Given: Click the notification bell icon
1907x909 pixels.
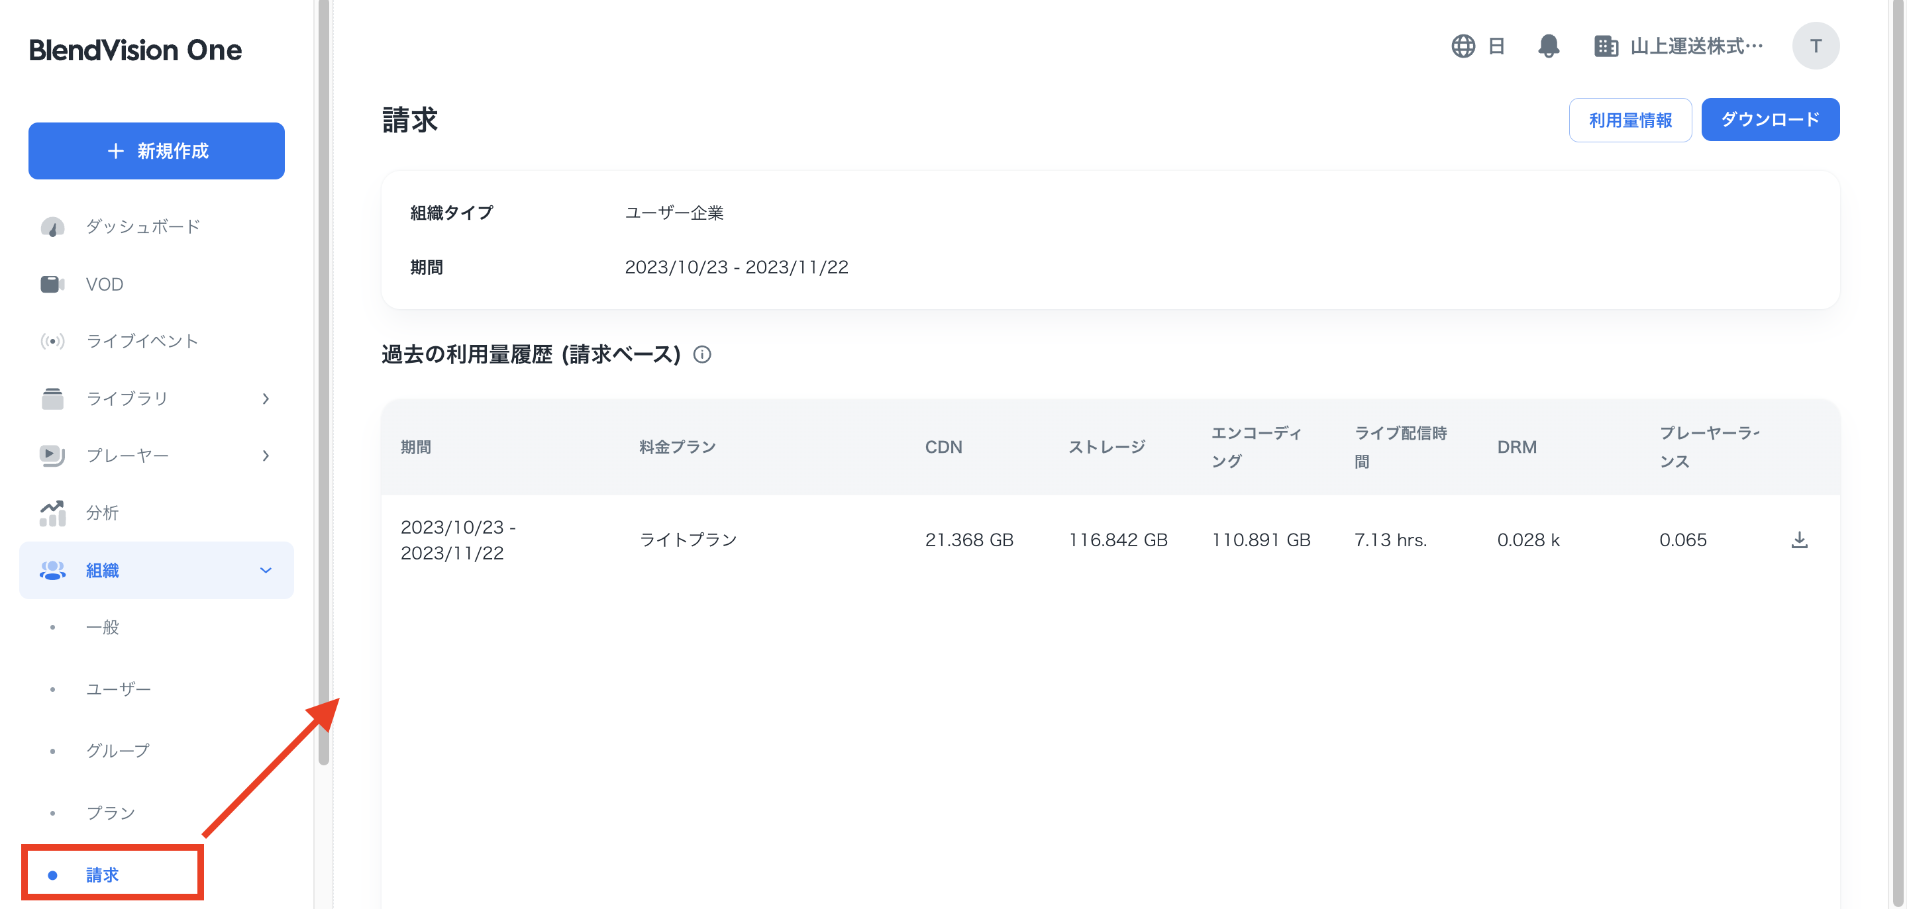Looking at the screenshot, I should [x=1548, y=46].
